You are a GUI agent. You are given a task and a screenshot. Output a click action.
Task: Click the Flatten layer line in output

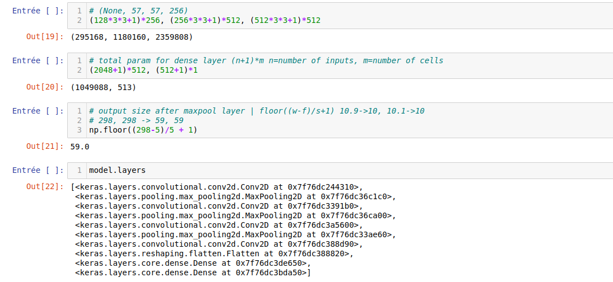point(214,253)
